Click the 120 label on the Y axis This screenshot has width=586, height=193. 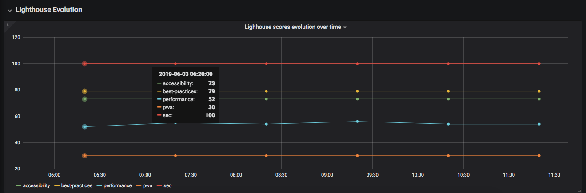[16, 37]
